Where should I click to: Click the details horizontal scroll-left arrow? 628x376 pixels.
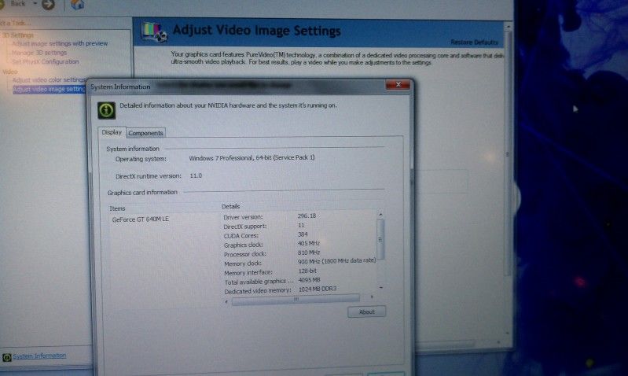(226, 301)
